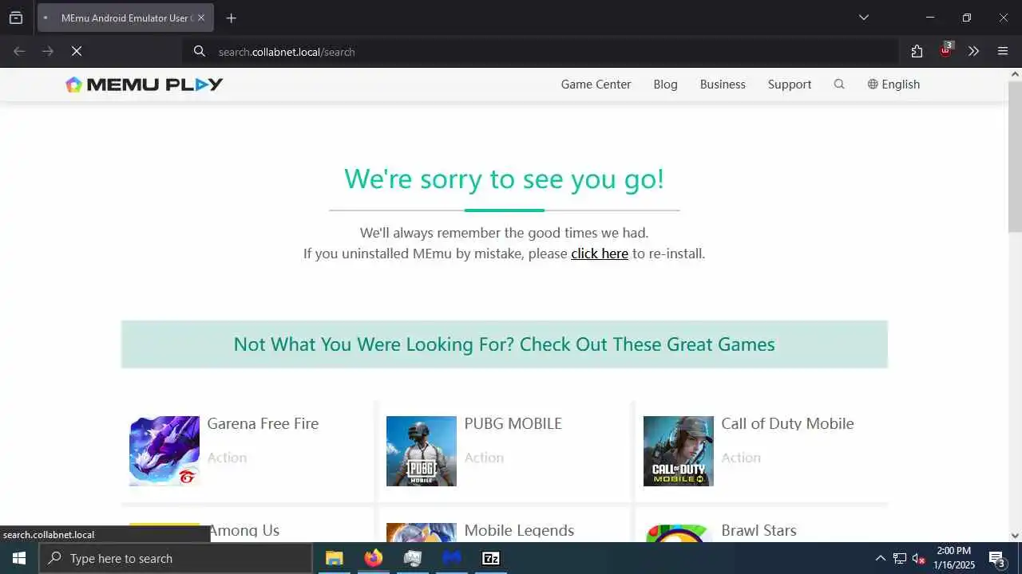1022x574 pixels.
Task: Open Firefox View recent browsing icon
Action: coord(16,18)
